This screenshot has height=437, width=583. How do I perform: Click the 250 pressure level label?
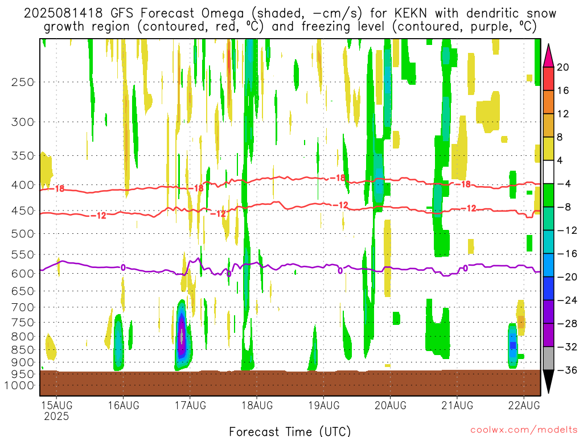(x=23, y=82)
